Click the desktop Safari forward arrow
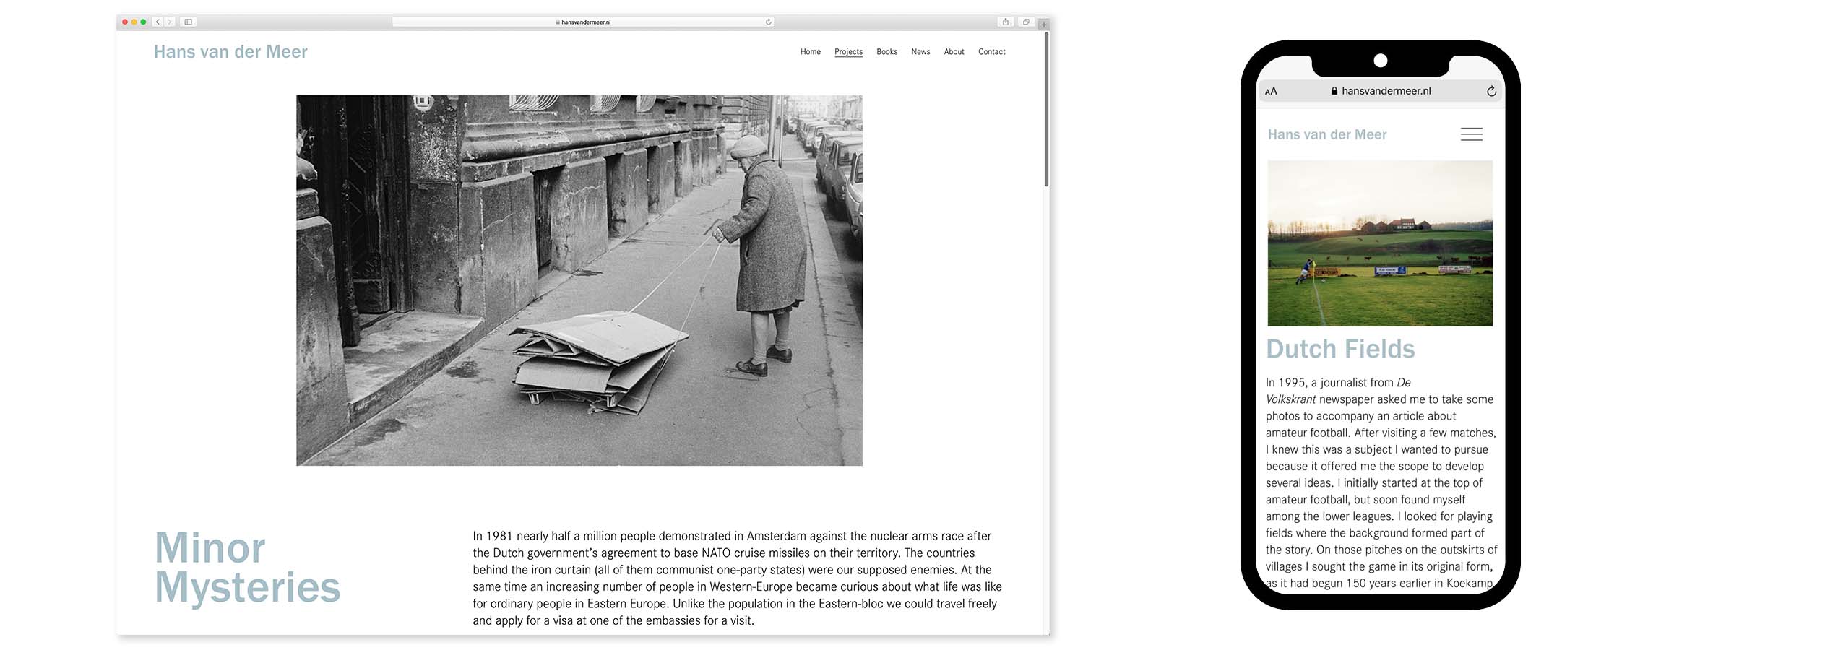 point(170,22)
